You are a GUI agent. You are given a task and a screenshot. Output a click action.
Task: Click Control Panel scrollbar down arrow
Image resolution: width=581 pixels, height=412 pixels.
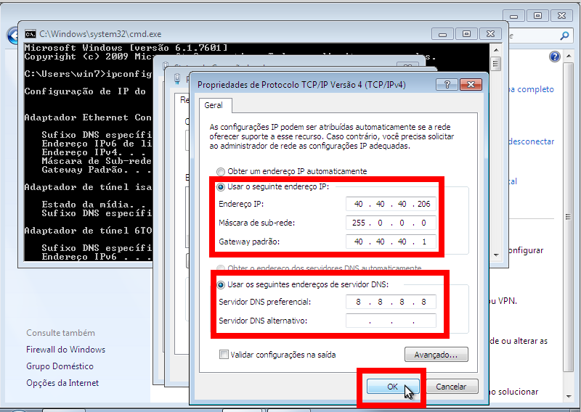569,397
